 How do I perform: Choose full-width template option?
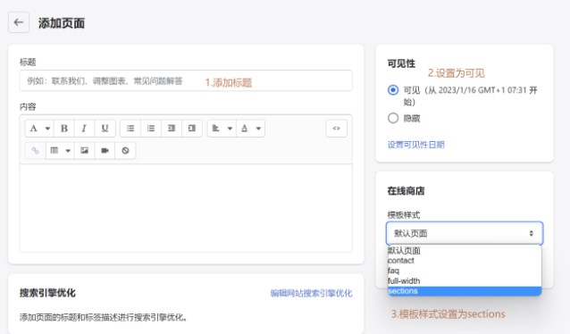click(x=465, y=281)
